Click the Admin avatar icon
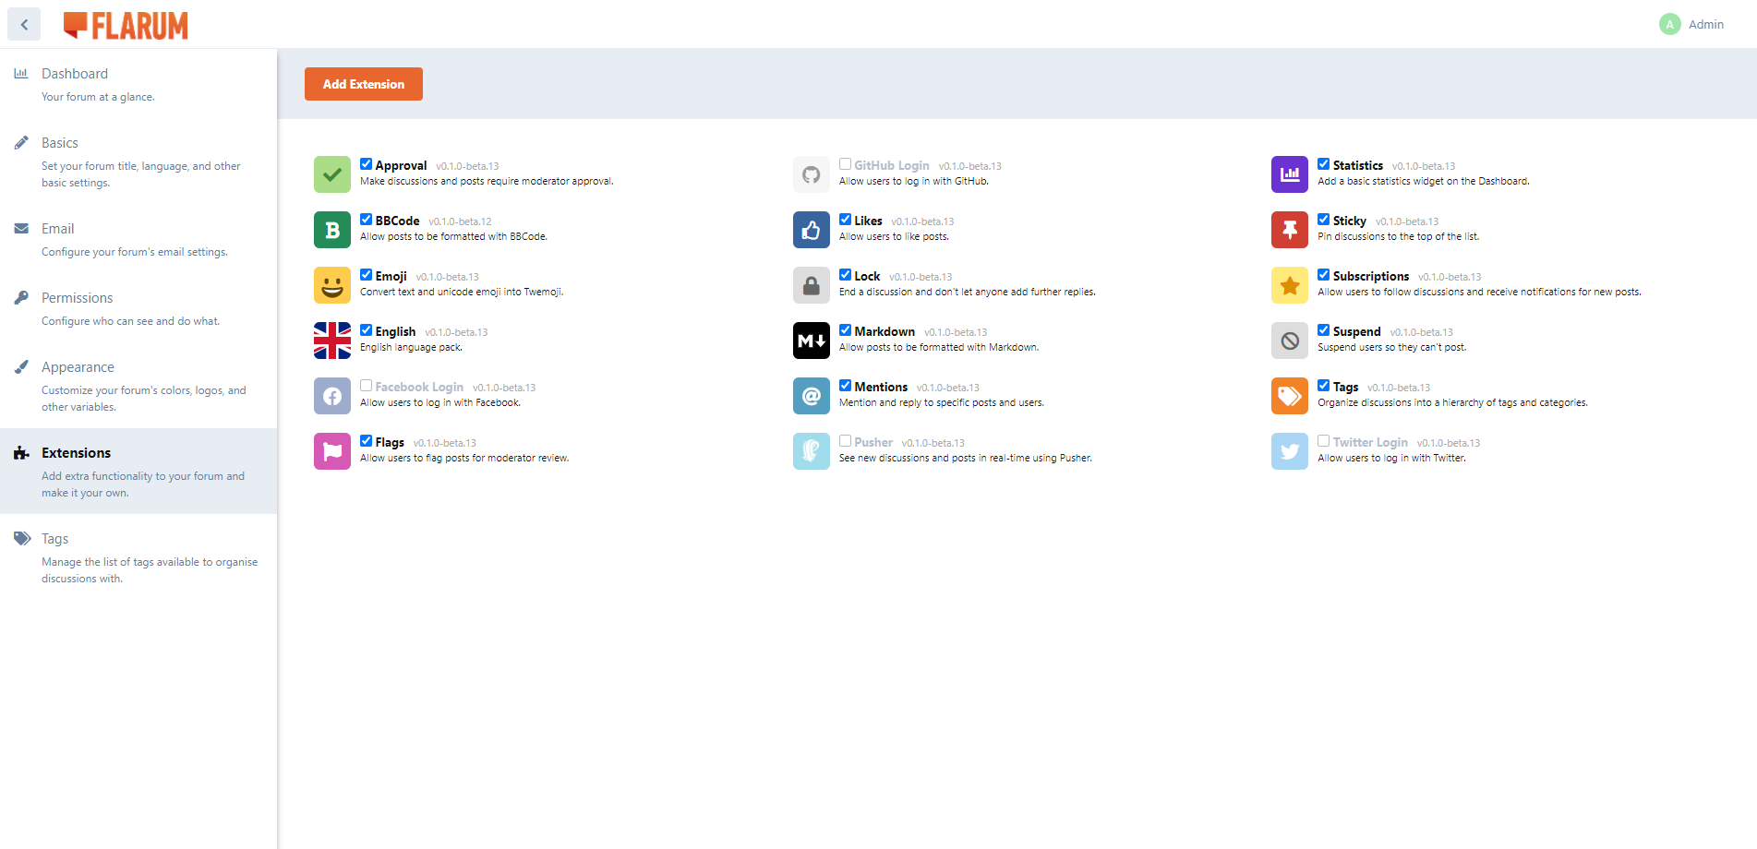Screen dimensions: 1757x849 [1669, 24]
